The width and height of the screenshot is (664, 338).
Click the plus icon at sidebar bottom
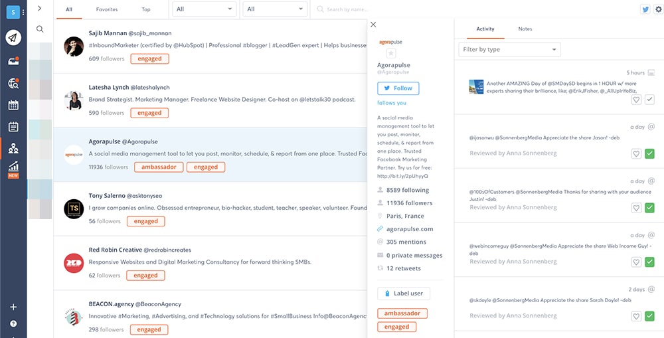point(13,307)
